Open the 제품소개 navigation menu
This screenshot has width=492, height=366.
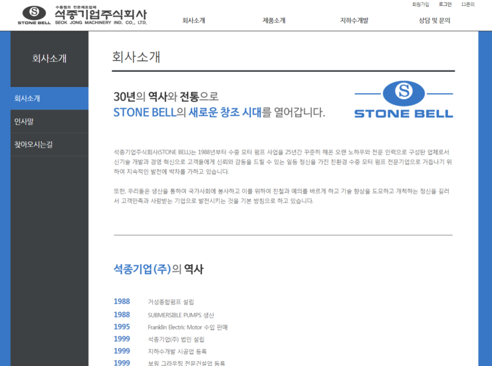(x=274, y=21)
